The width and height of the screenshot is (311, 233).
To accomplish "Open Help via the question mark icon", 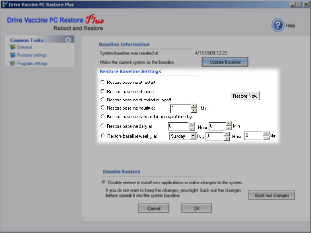I will click(277, 25).
